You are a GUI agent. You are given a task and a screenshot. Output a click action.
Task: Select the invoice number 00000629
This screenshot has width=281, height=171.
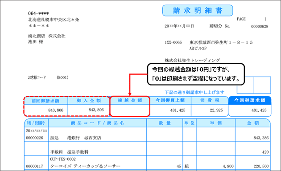coord(260,27)
